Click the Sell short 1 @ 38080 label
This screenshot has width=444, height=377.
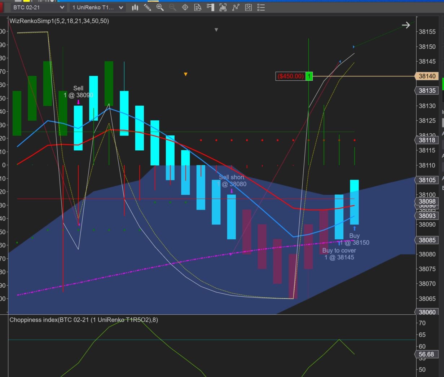click(232, 181)
